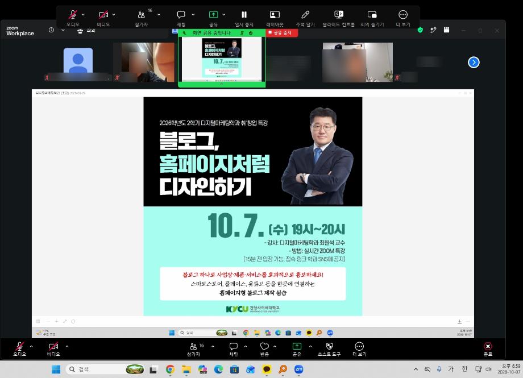Expand chat options arrow in top share toolbar
This screenshot has width=523, height=378.
tap(193, 15)
